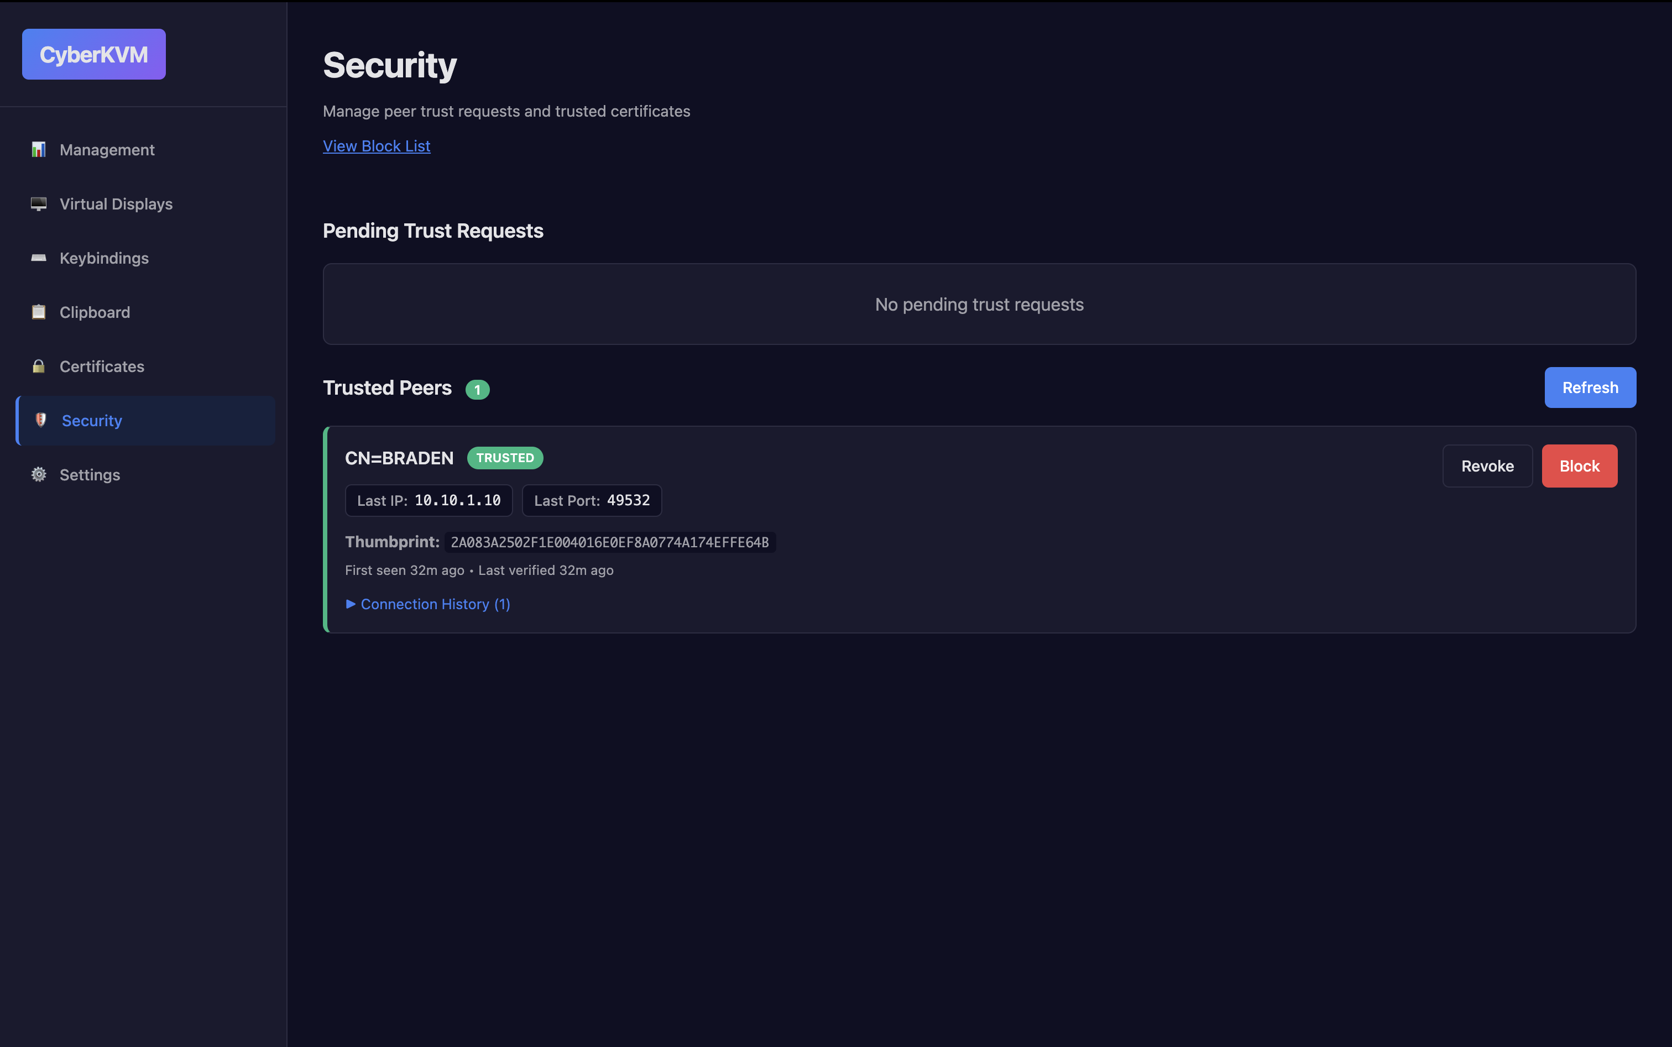
Task: Select the Certificates padlock icon
Action: (x=38, y=365)
